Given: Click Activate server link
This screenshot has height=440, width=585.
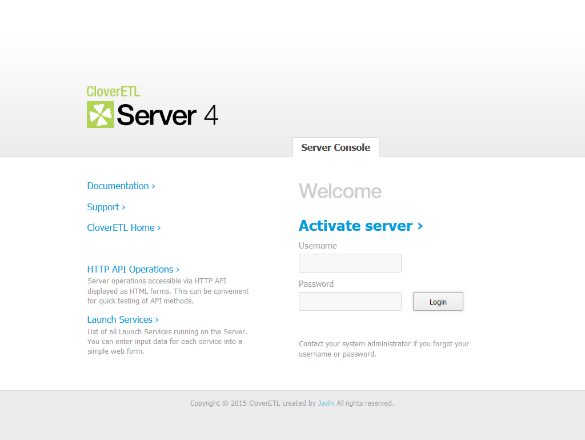Looking at the screenshot, I should pos(361,226).
